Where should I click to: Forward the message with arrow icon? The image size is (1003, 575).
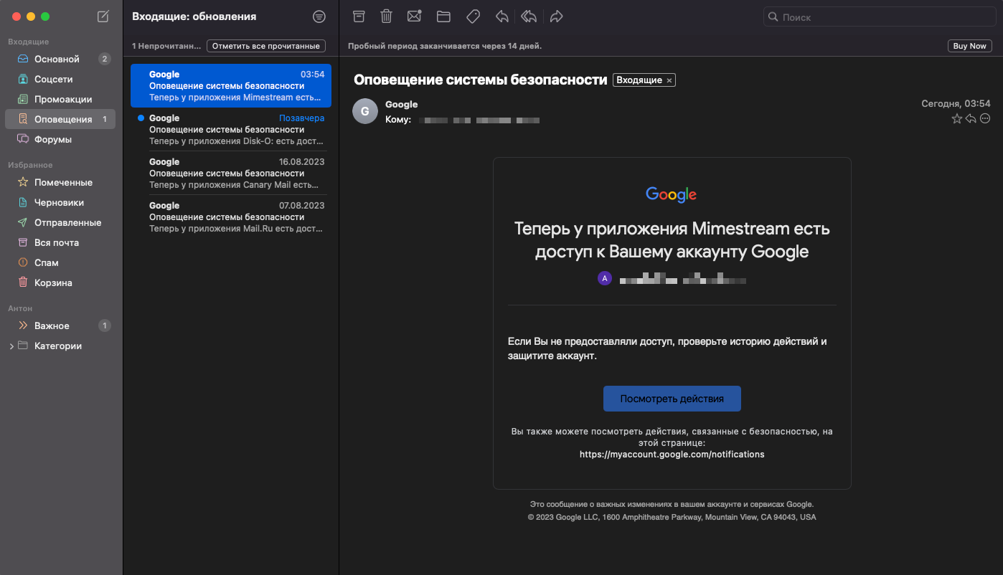pos(556,16)
